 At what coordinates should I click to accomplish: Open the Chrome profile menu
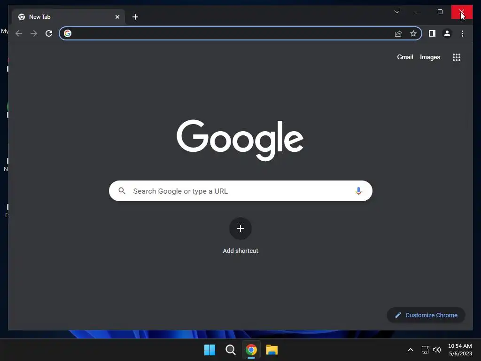447,33
